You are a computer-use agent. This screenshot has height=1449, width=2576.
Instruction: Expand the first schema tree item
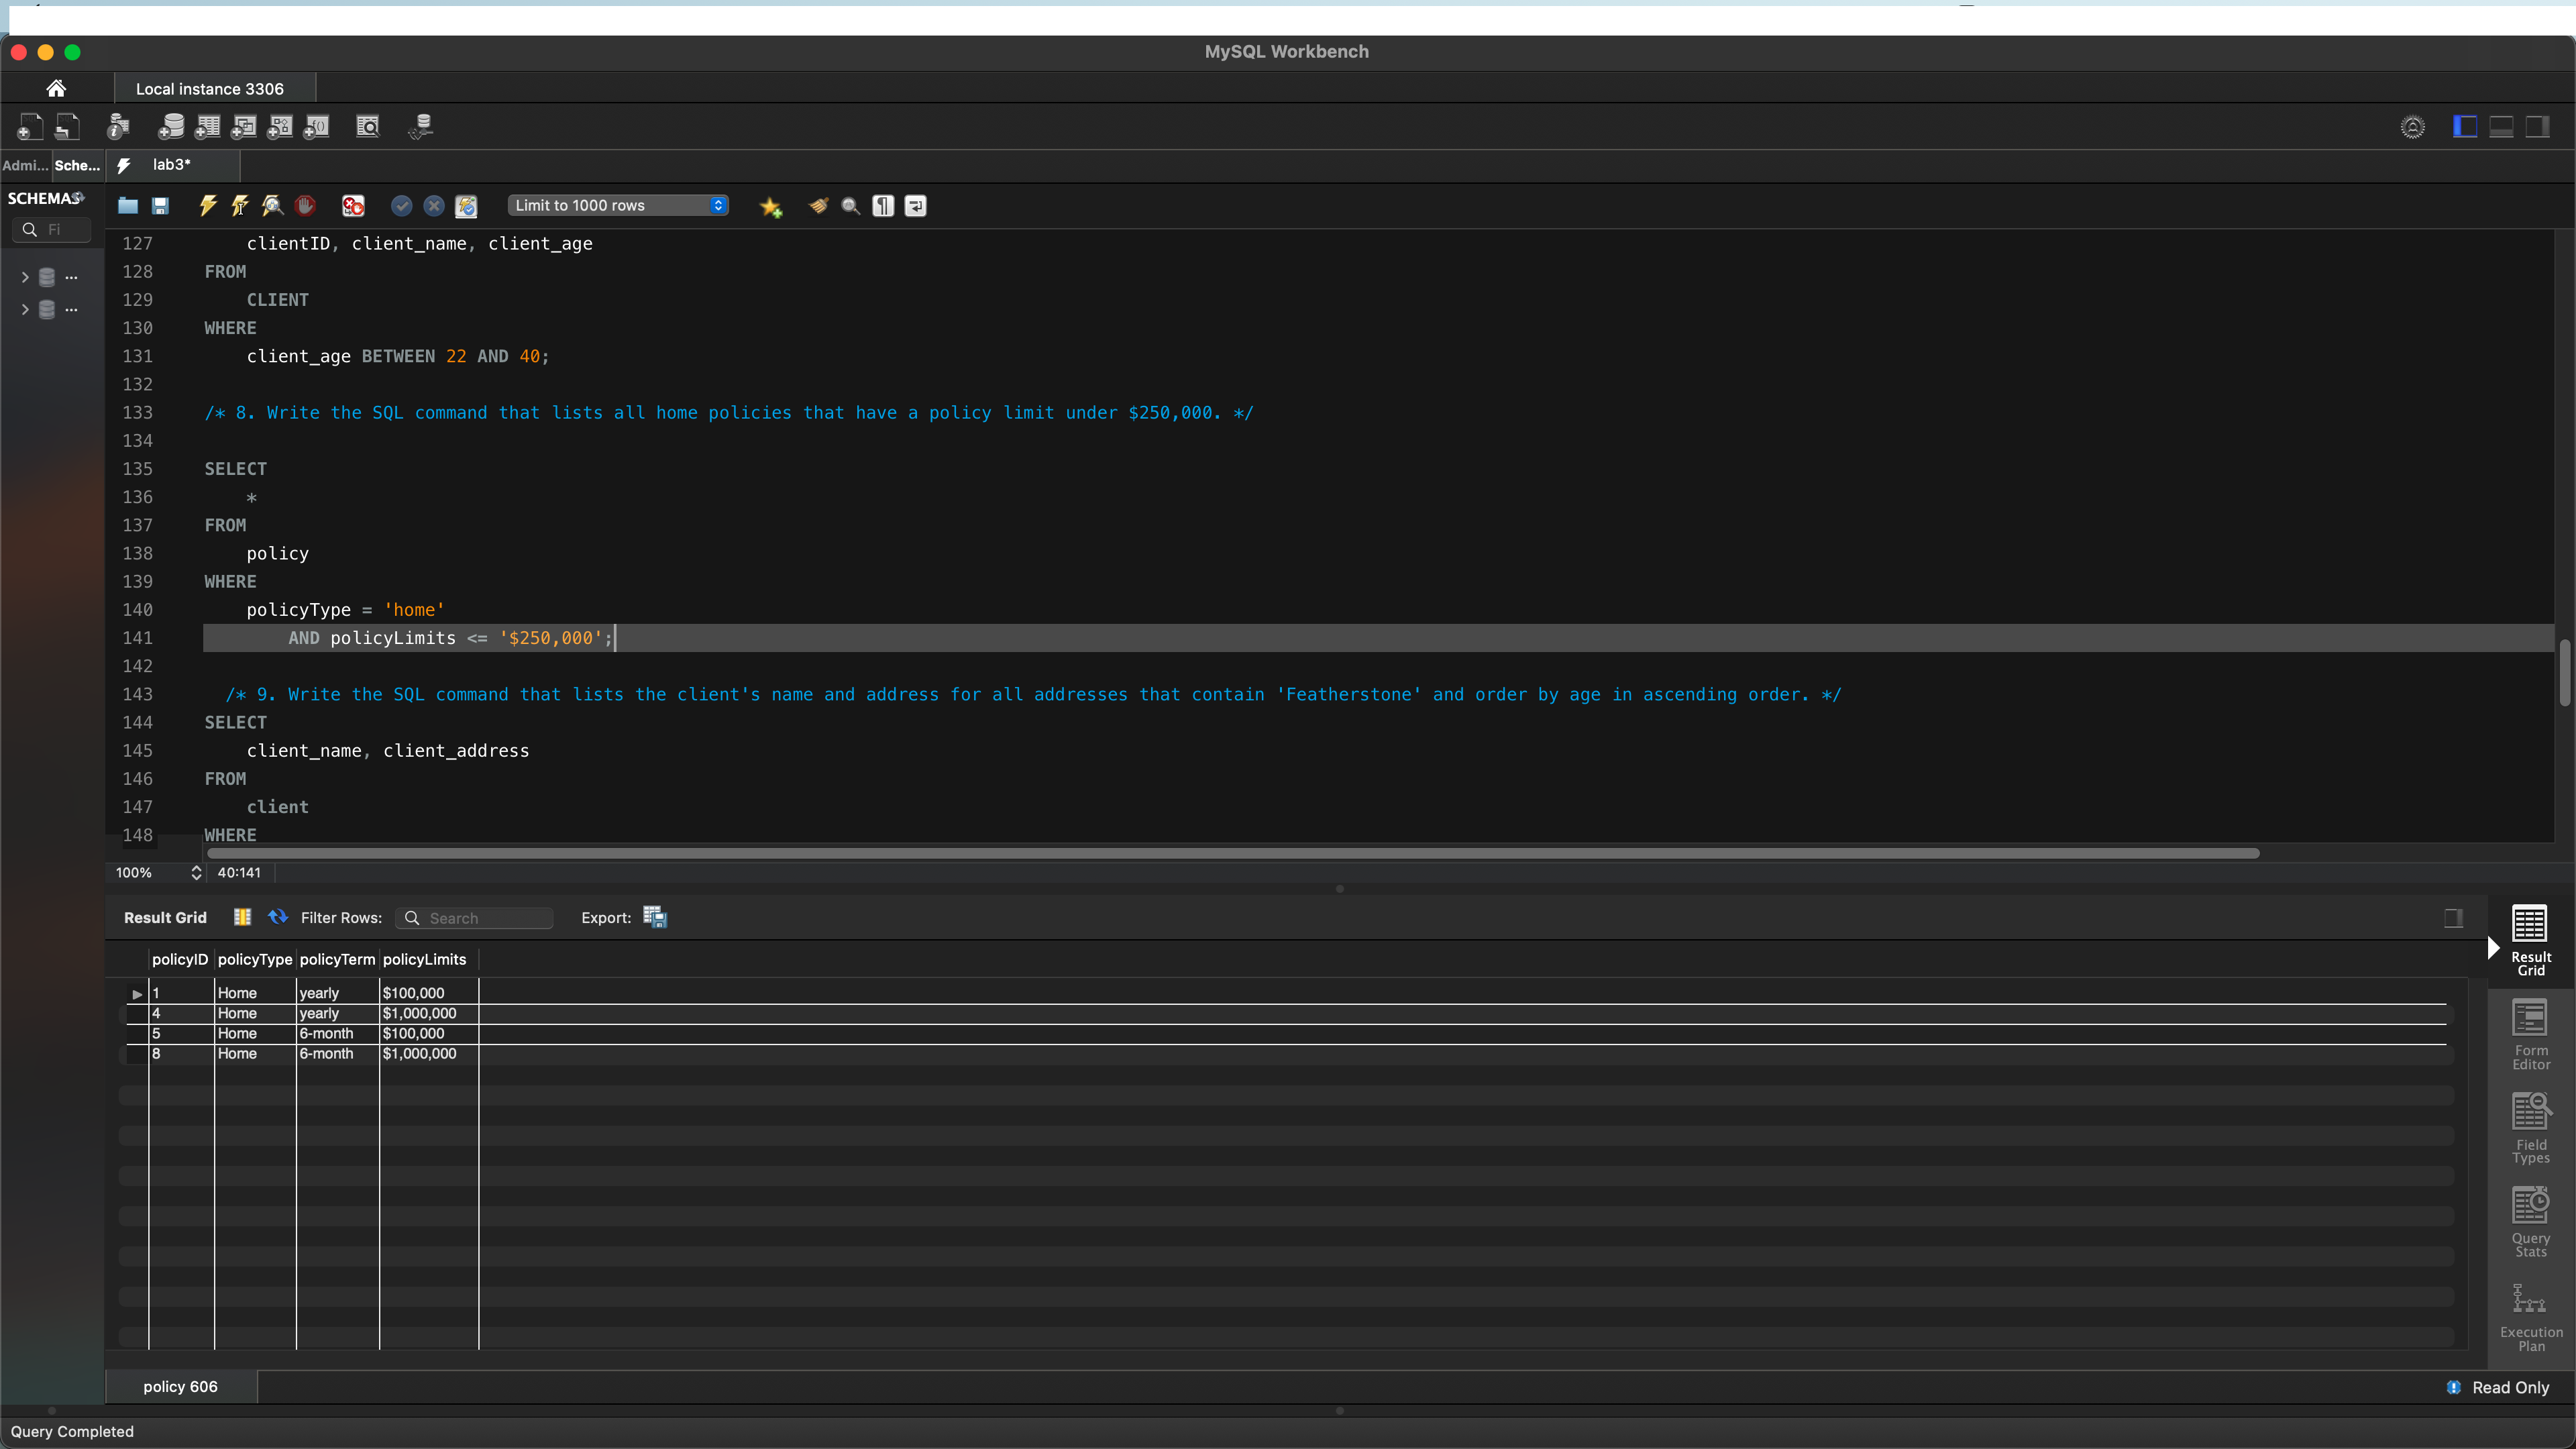coord(25,277)
